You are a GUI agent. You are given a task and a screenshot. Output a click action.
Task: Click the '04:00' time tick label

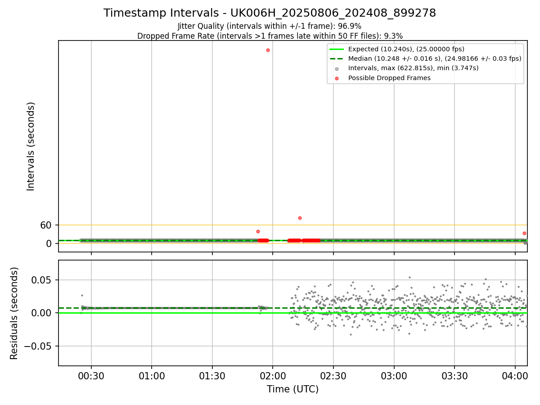[515, 376]
